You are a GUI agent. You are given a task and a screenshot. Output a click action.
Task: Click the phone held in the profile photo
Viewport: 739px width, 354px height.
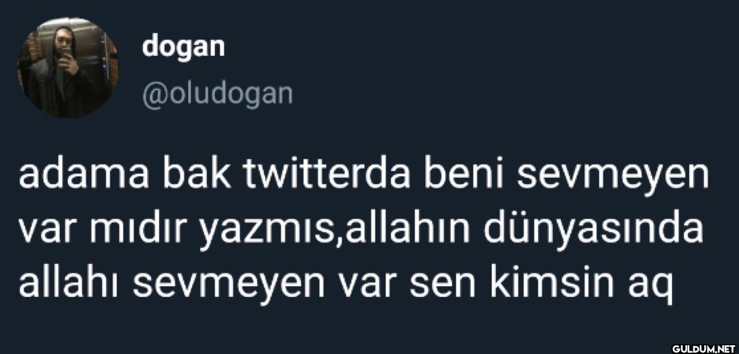[66, 53]
